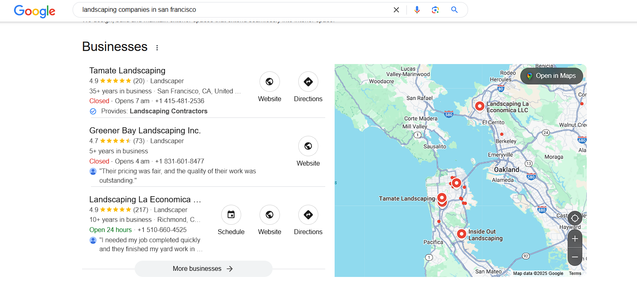
Task: Open the Businesses three-dot options menu
Action: pyautogui.click(x=157, y=48)
